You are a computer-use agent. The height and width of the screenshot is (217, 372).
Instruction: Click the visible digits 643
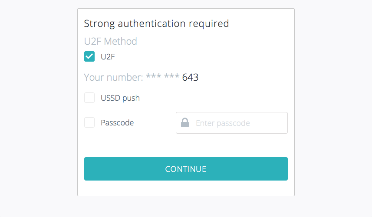click(x=190, y=77)
